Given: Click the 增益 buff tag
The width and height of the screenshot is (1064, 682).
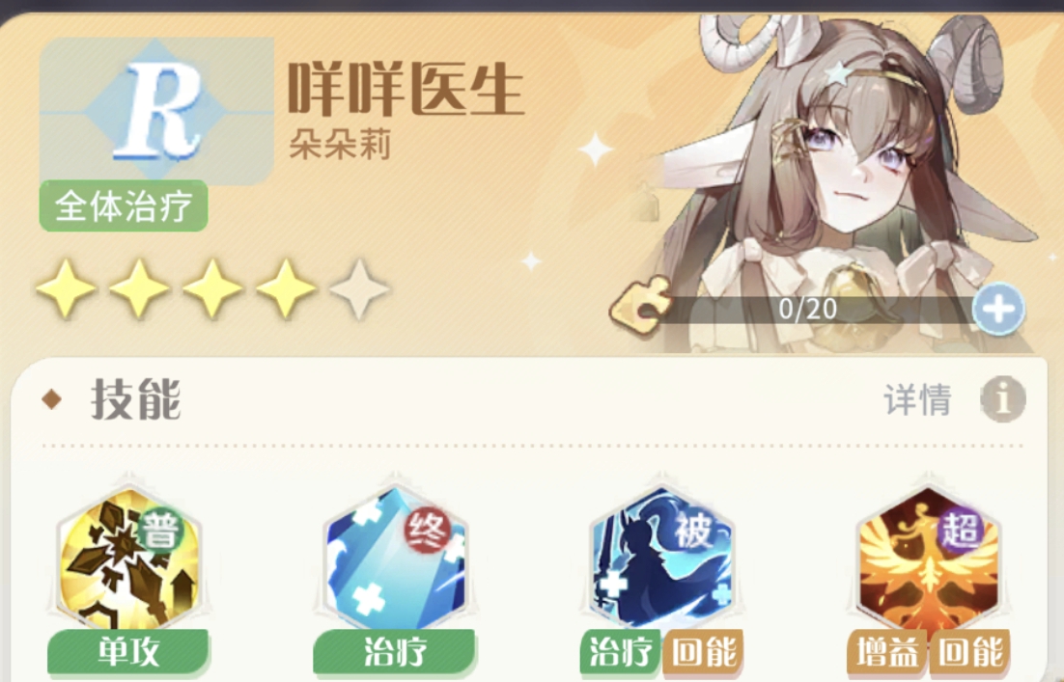Looking at the screenshot, I should pos(887,652).
